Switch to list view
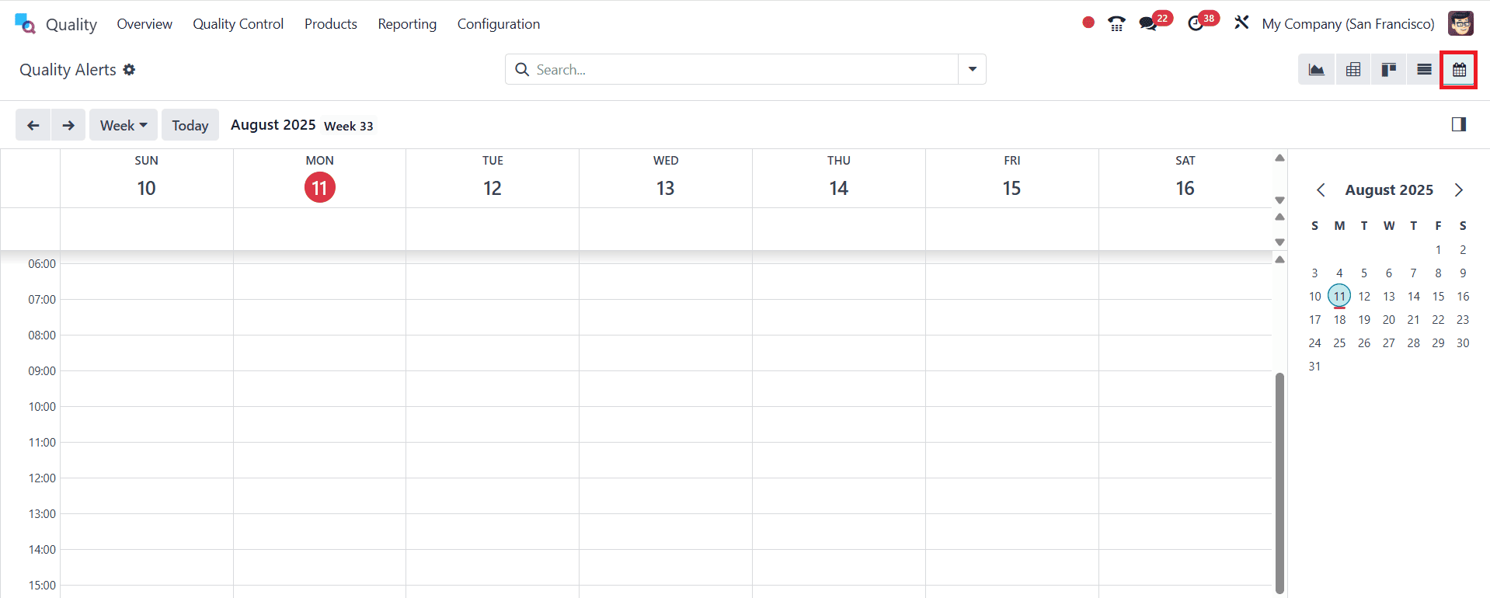 coord(1424,70)
